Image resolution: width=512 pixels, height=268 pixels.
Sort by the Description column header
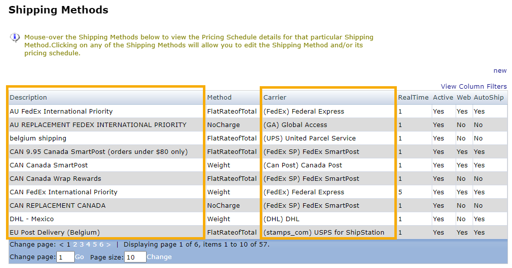tap(28, 98)
